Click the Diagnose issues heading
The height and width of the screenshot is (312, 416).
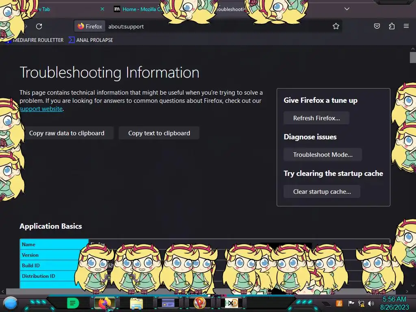coord(310,137)
